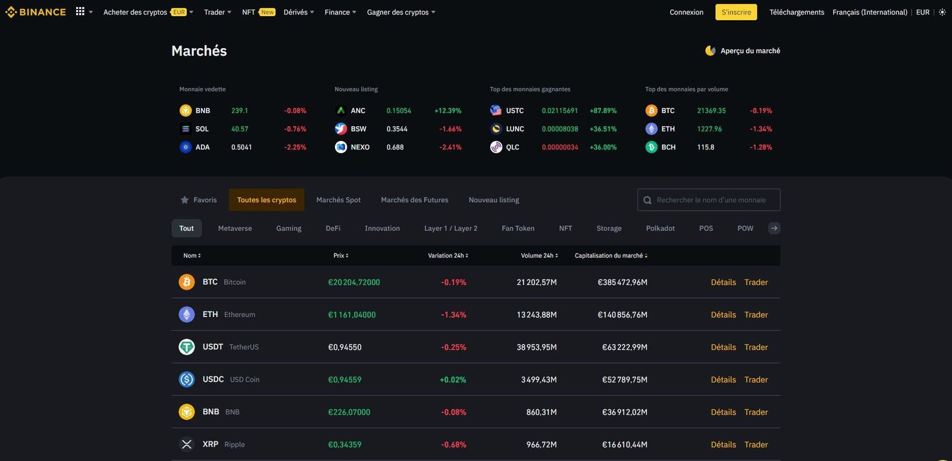952x461 pixels.
Task: Click the BCH coin icon
Action: coord(652,147)
